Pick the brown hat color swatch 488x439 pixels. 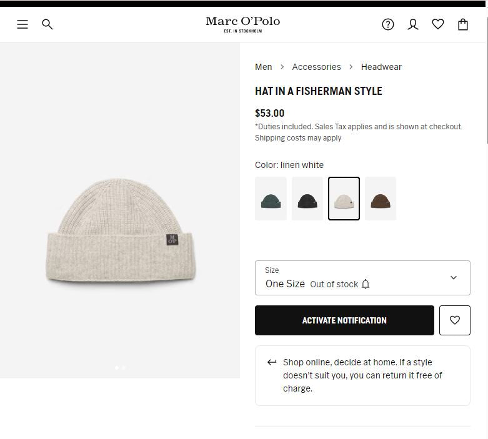[x=381, y=199]
